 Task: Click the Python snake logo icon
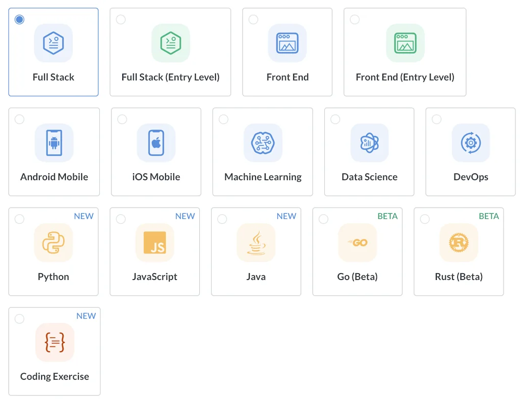tap(54, 243)
